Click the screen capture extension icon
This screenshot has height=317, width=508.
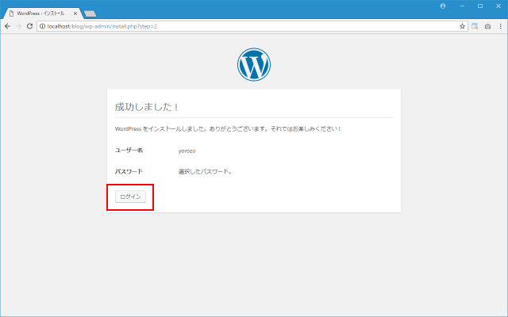pyautogui.click(x=475, y=26)
